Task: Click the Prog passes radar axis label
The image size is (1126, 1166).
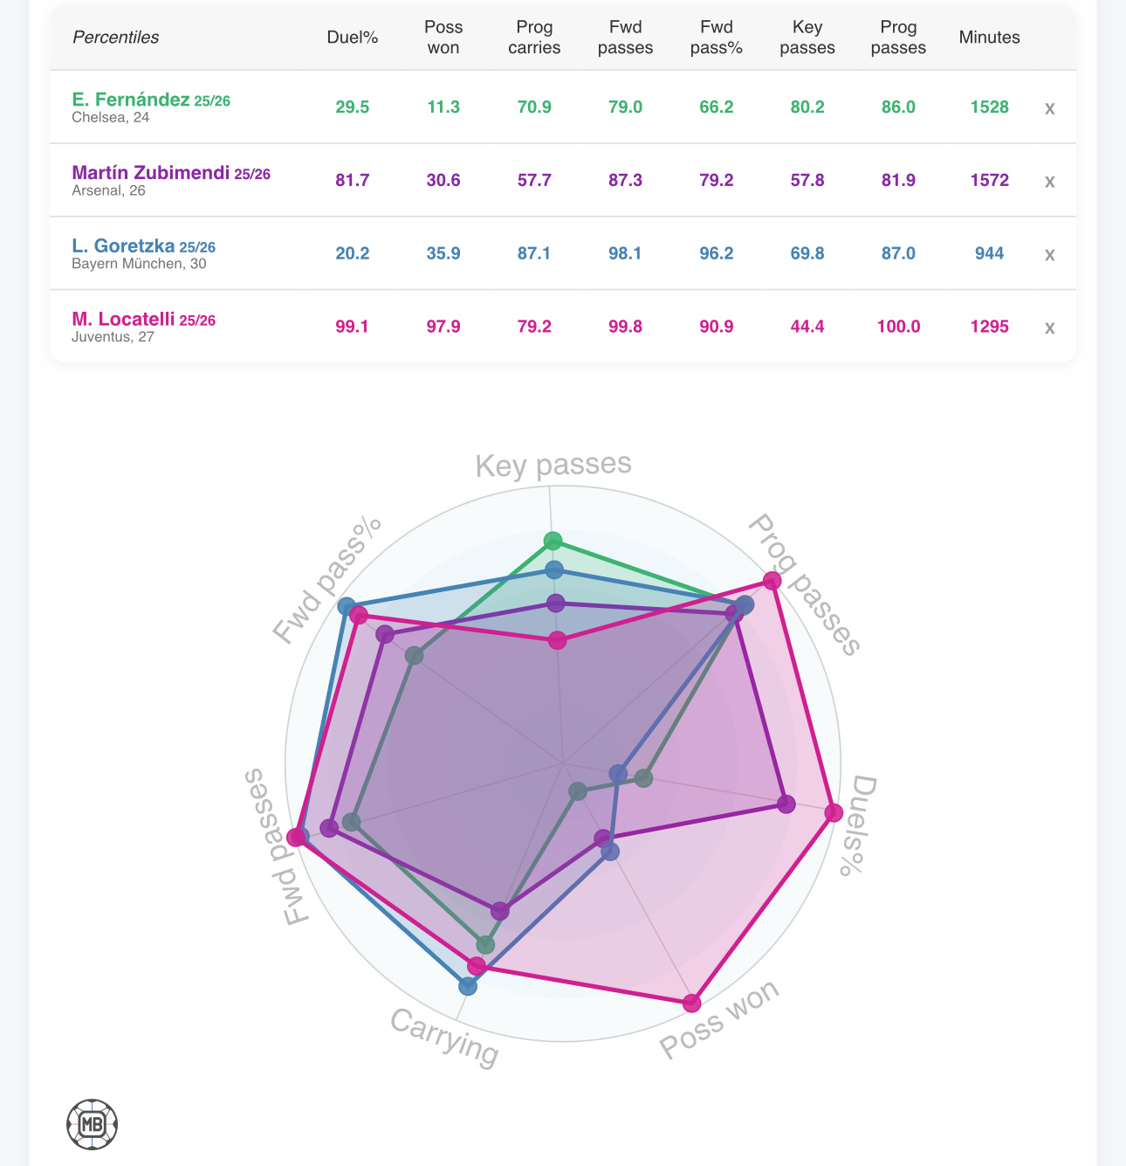Action: 805,583
